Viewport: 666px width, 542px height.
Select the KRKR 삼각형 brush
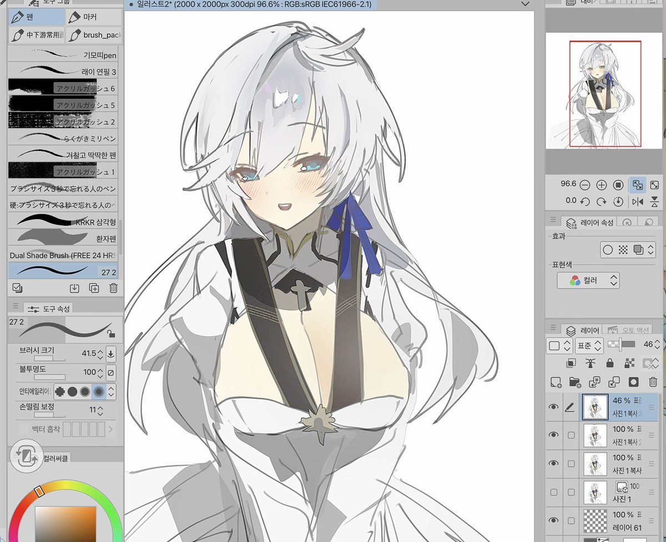63,221
